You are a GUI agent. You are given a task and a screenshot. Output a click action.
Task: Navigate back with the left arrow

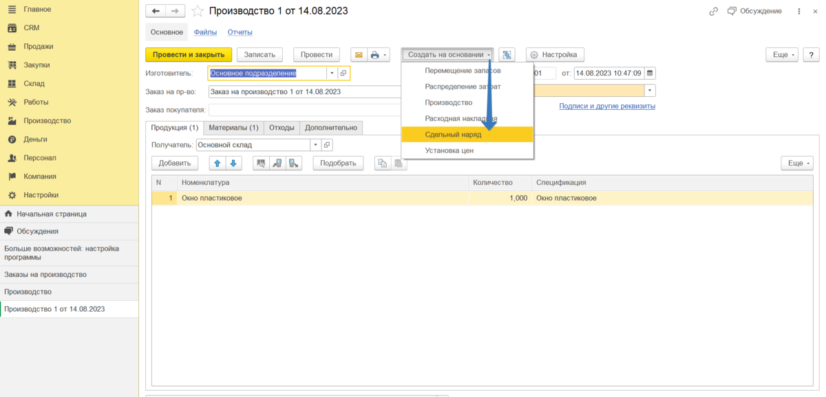coord(156,11)
